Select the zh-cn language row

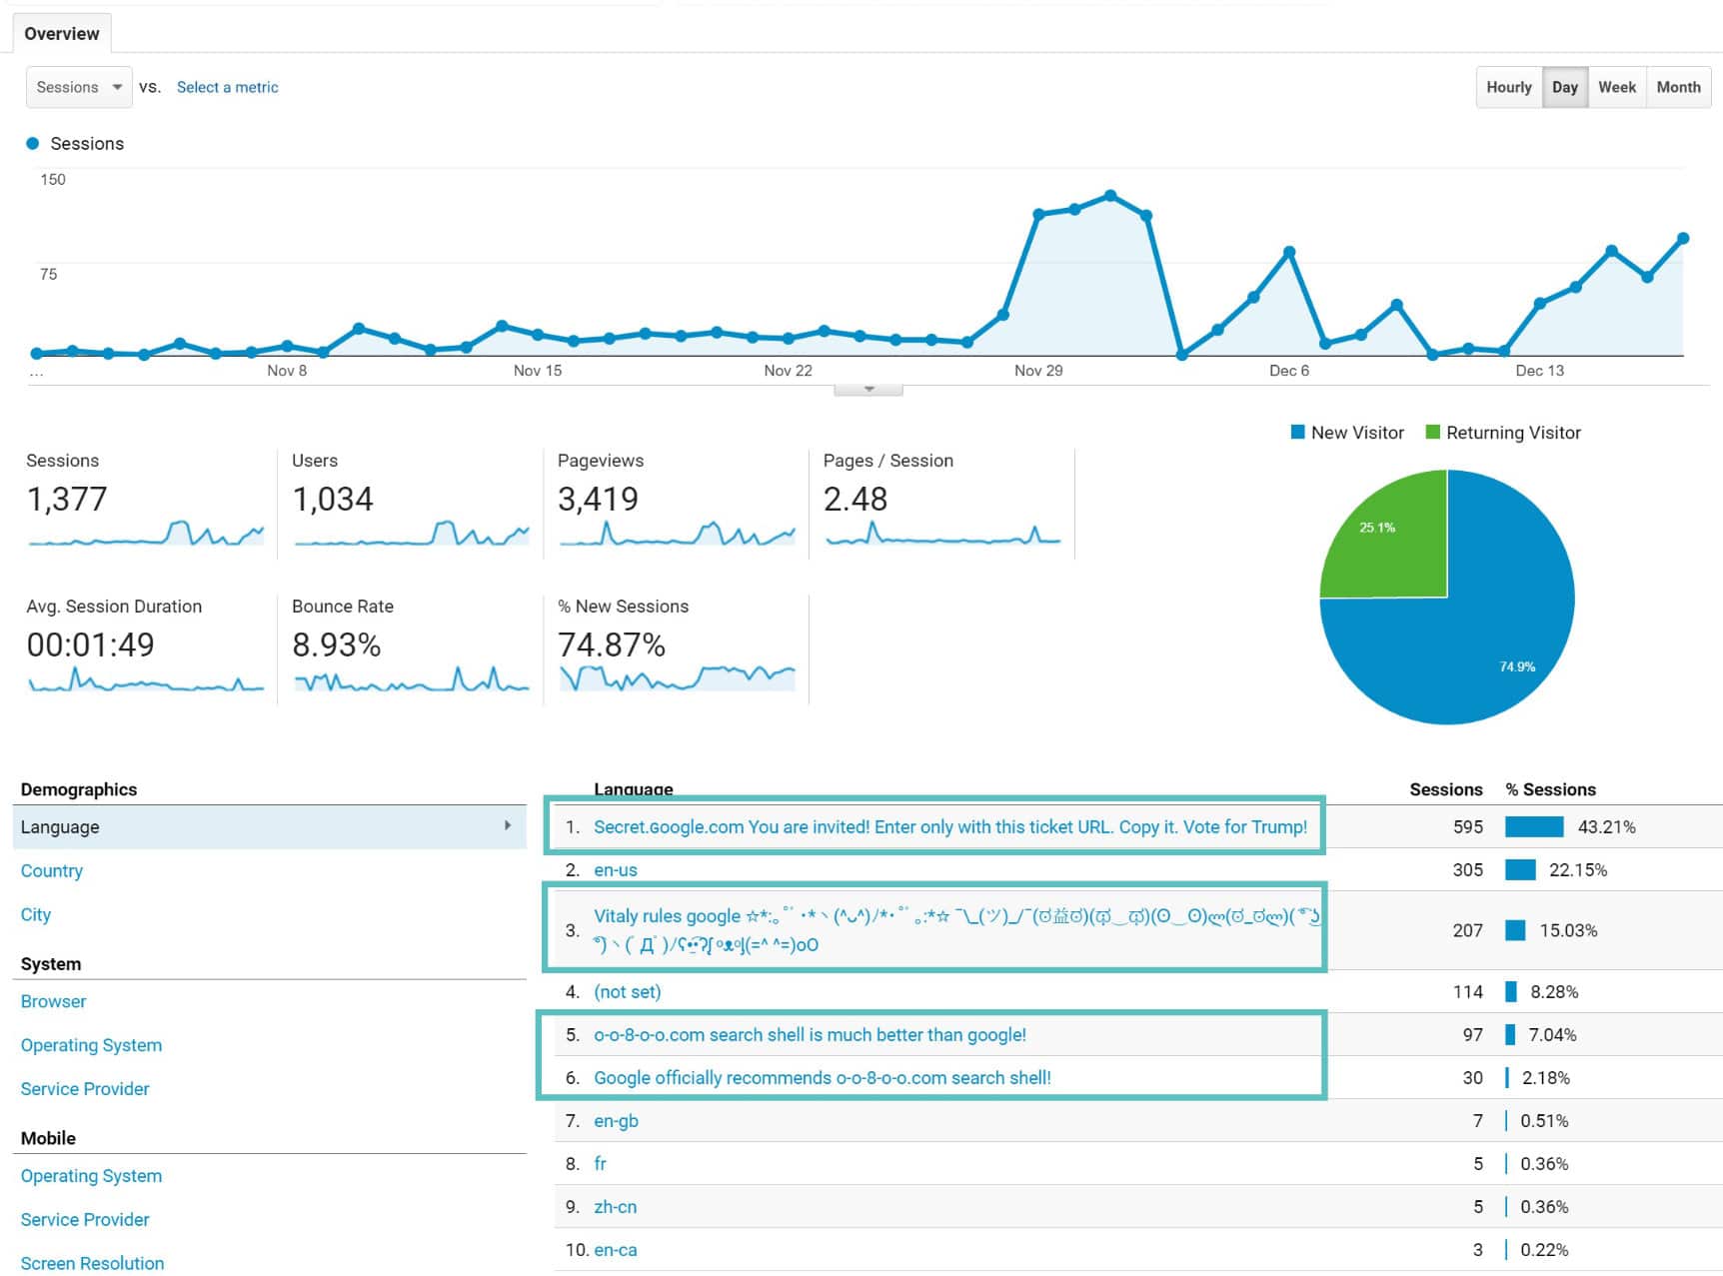617,1206
